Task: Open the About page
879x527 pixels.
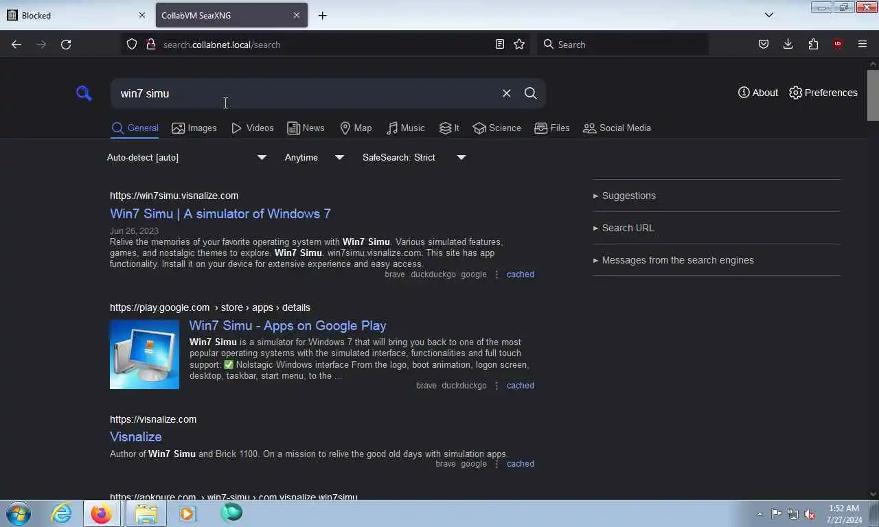Action: (x=758, y=93)
